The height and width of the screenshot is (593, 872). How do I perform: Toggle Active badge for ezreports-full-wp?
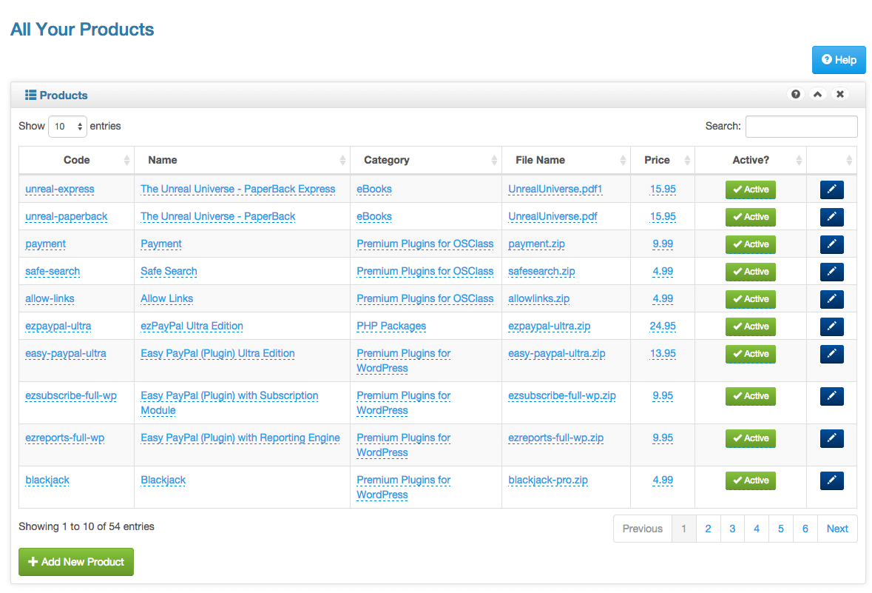tap(750, 438)
